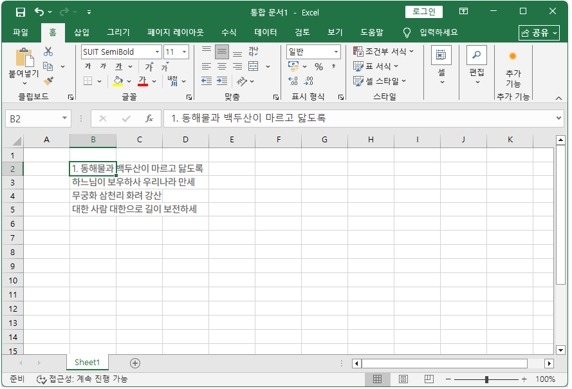The height and width of the screenshot is (389, 572).
Task: Select the Format Painter brush
Action: (x=48, y=81)
